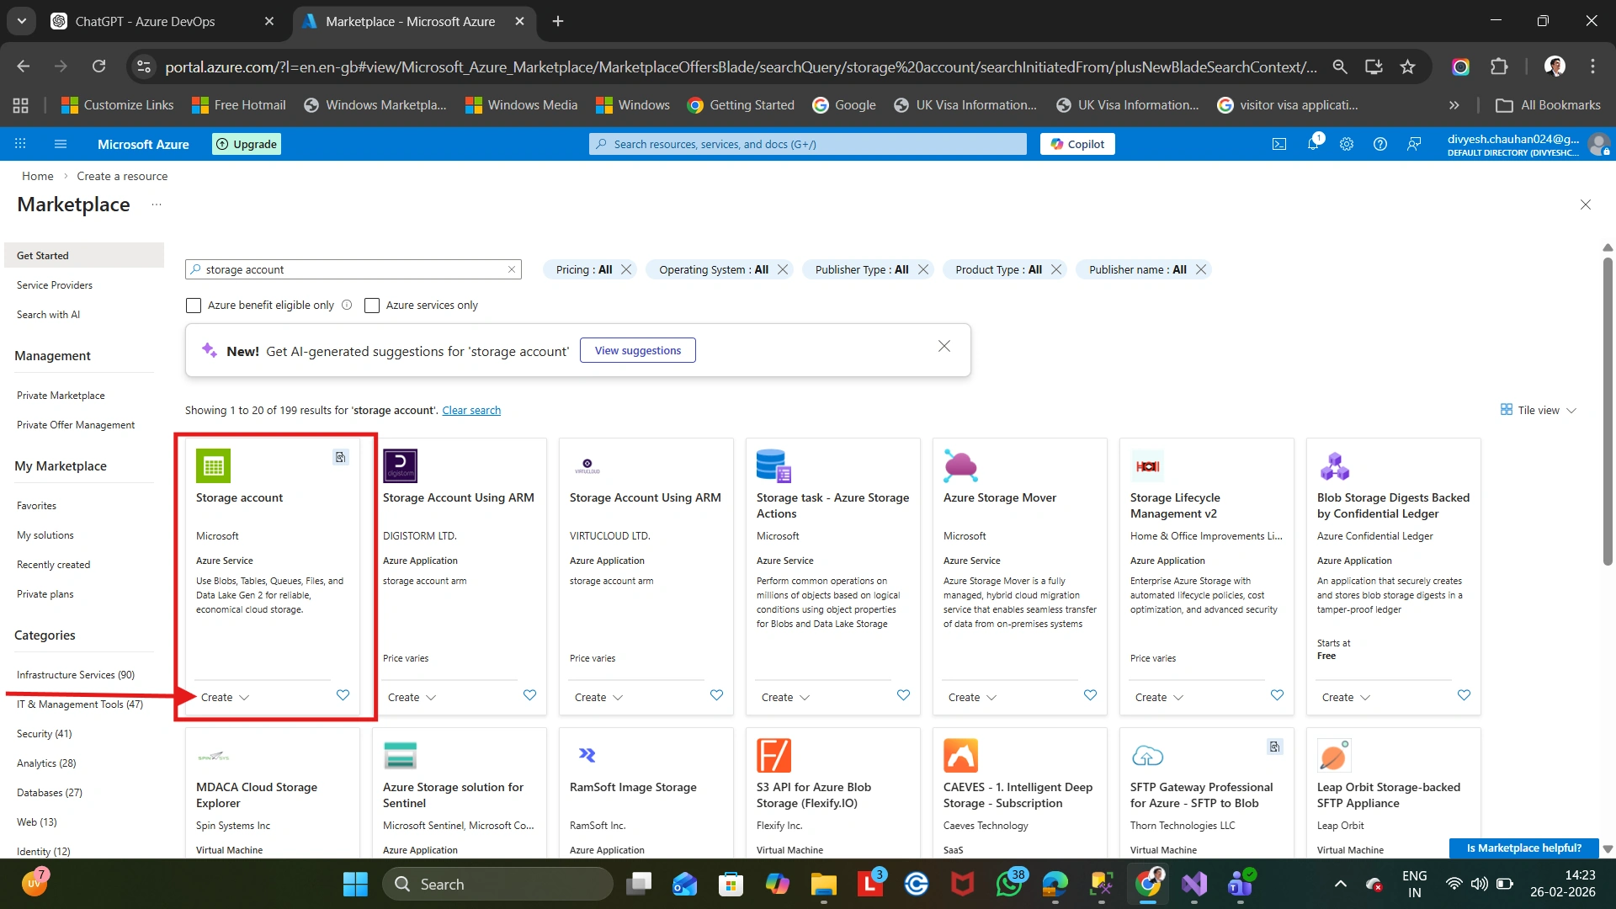The height and width of the screenshot is (909, 1616).
Task: Open Copilot from the Azure header
Action: click(1077, 144)
